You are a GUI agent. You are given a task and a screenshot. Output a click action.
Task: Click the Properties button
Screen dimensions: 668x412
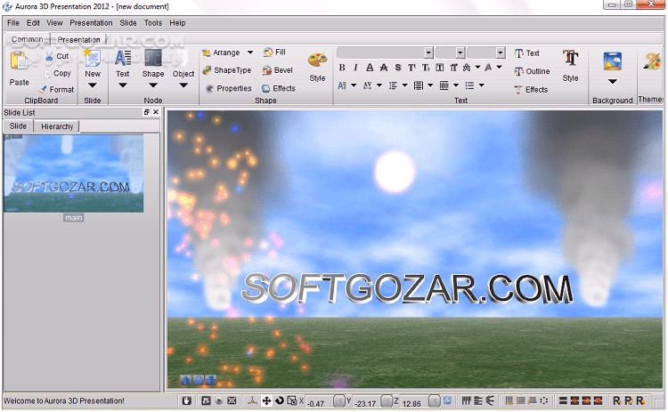(228, 88)
